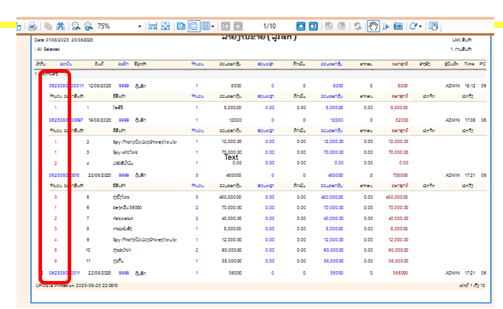Click the 'Date: 01/08/2023 23/08/2023' header line
The image size is (503, 309).
(x=64, y=40)
